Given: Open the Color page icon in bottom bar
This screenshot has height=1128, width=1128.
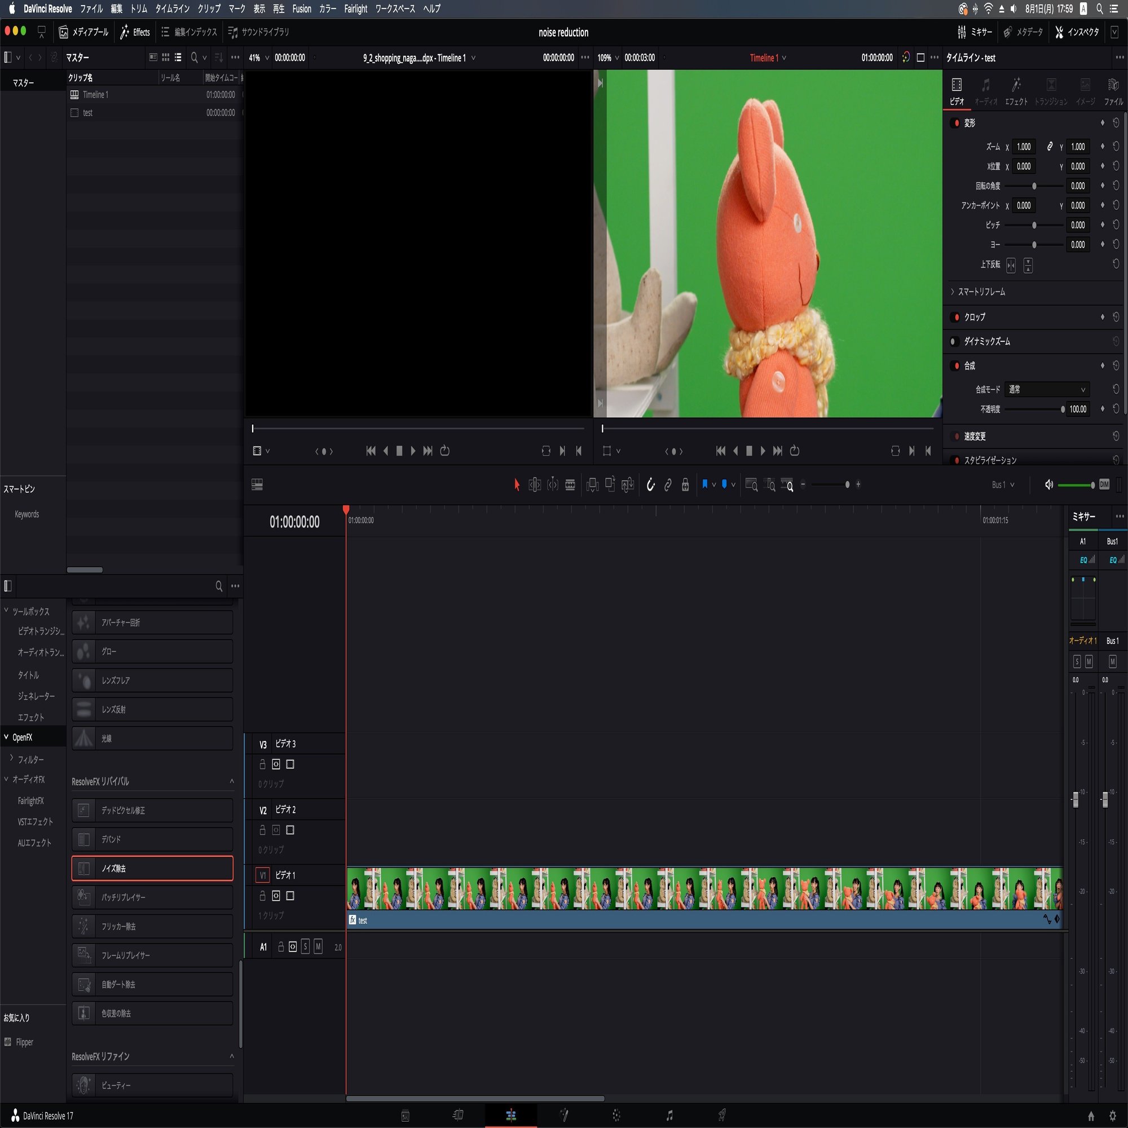Looking at the screenshot, I should coord(616,1116).
